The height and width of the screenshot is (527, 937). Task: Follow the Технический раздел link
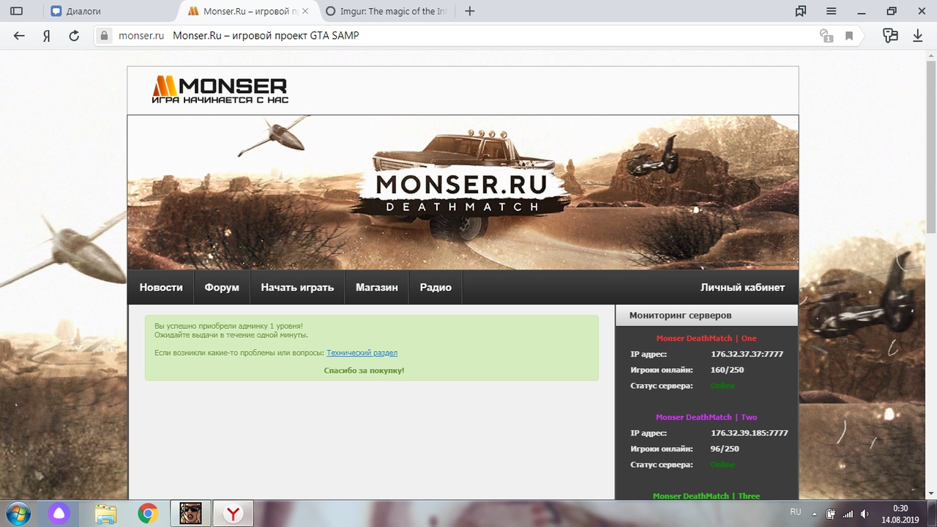coord(362,353)
